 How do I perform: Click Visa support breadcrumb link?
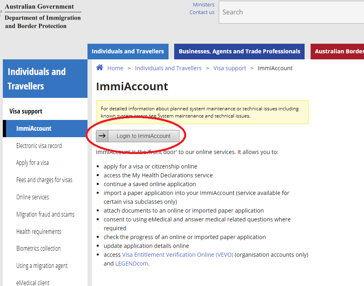coord(230,68)
